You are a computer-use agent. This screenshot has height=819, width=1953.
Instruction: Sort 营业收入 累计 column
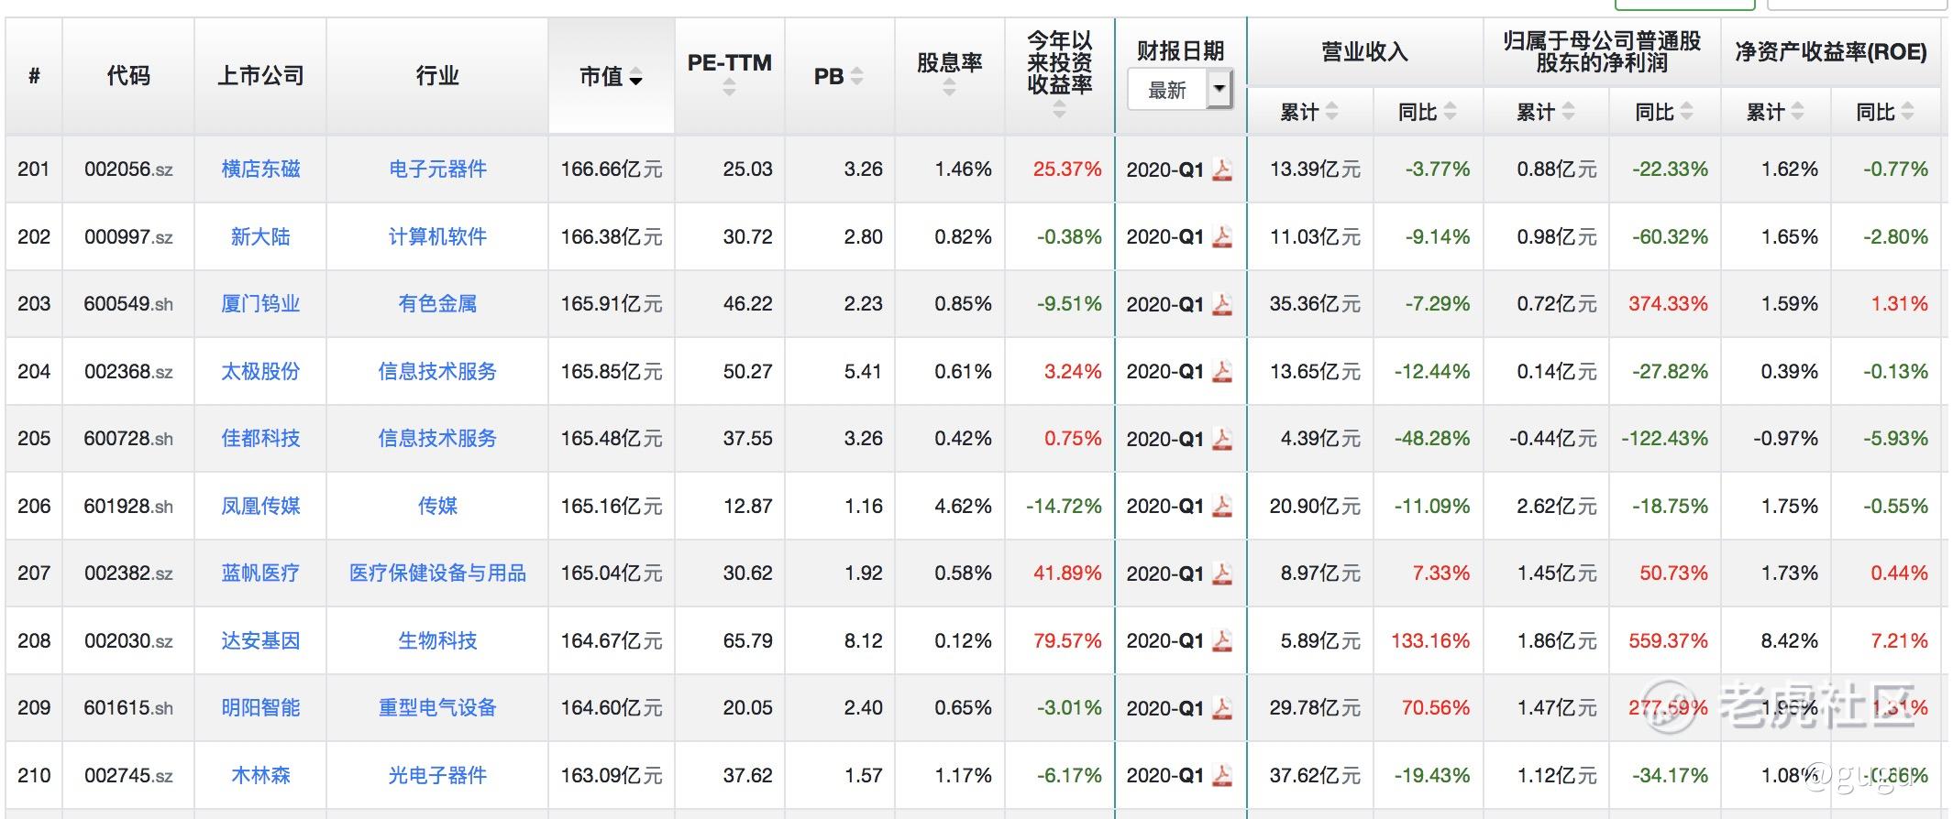[x=1331, y=112]
